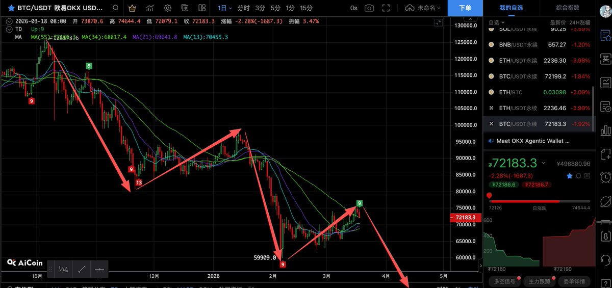Screen dimensions: 612x288
Task: Click the cloud save icon
Action: point(410,8)
